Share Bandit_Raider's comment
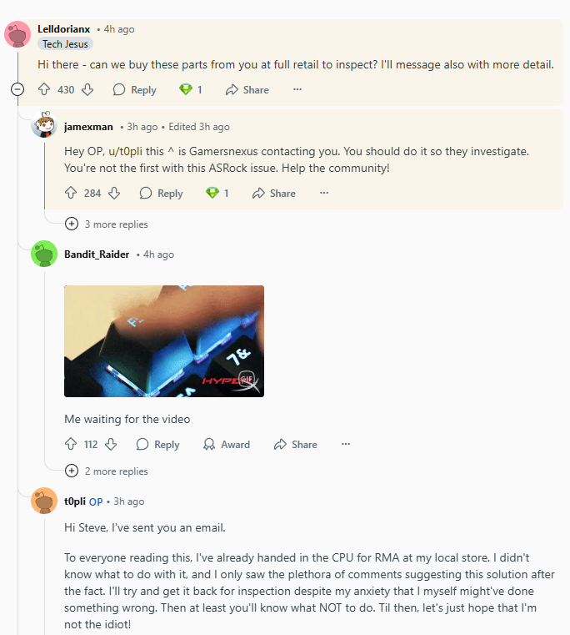Viewport: 570px width, 635px height. pyautogui.click(x=296, y=444)
